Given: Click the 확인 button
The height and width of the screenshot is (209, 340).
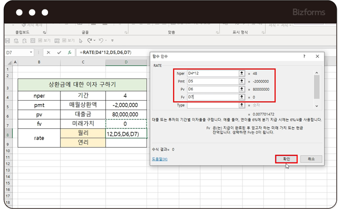Looking at the screenshot, I should coord(286,159).
